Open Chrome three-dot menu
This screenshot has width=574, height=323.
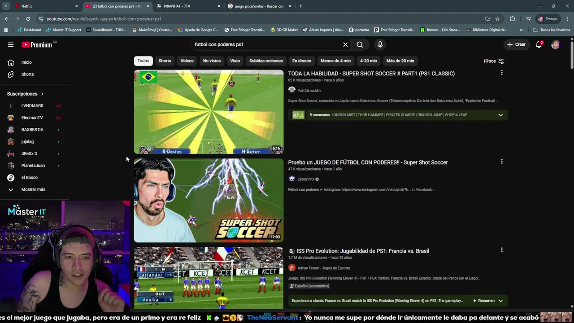pos(568,19)
